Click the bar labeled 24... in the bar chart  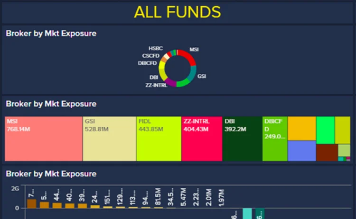(95, 207)
